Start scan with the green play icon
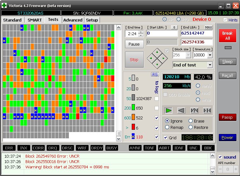The height and width of the screenshot is (176, 240). (168, 110)
